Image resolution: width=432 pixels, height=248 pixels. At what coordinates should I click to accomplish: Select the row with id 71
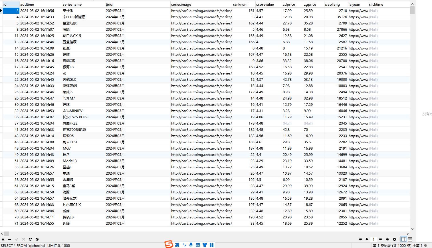click(206, 224)
